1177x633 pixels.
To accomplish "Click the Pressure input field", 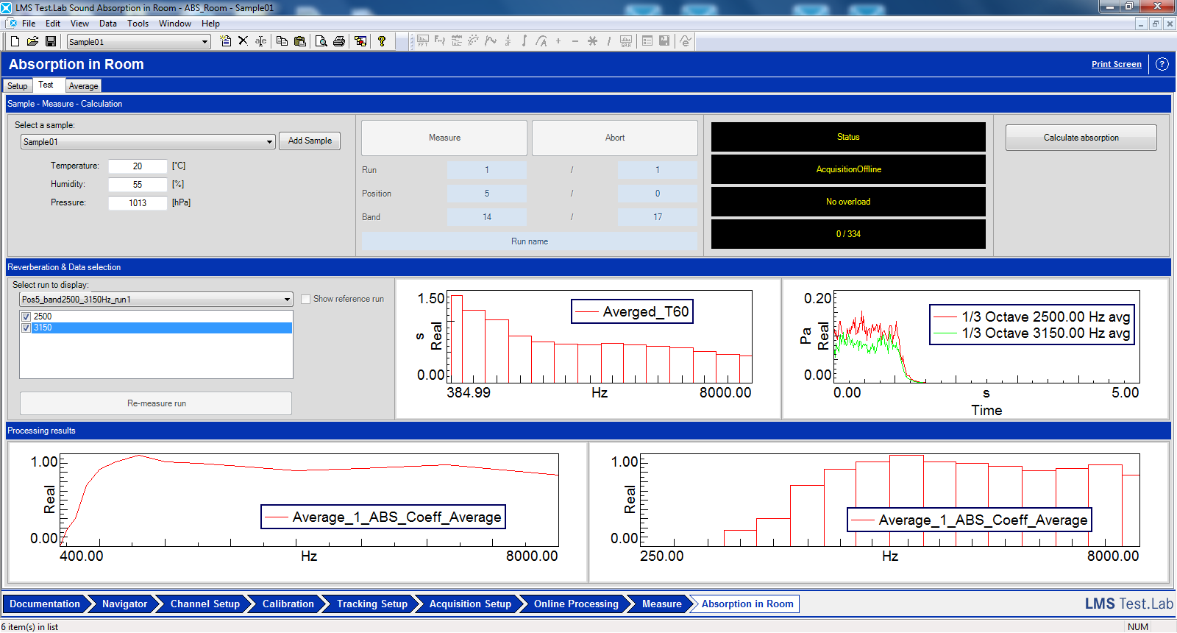I will pos(138,203).
